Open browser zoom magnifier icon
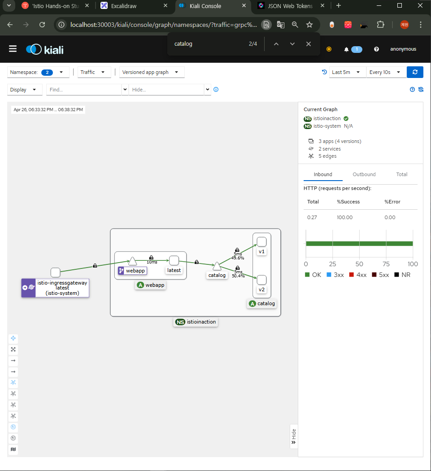Screen dimensions: 431x471 tap(295, 25)
